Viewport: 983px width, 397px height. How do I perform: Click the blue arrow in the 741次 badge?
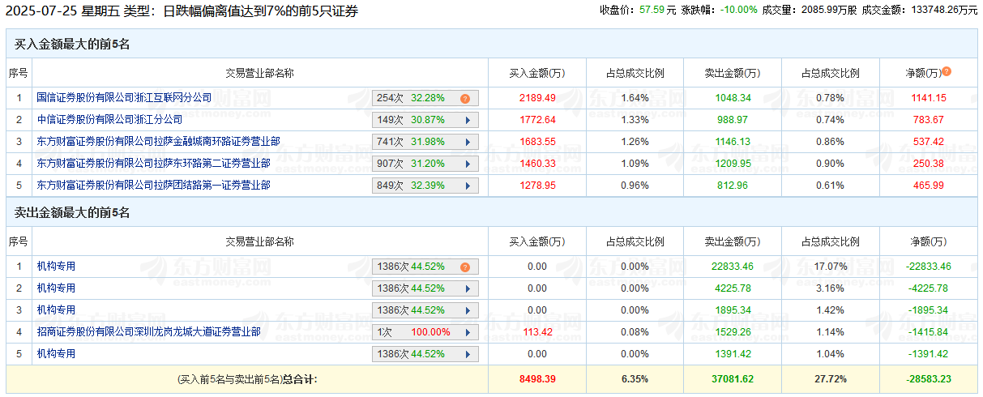[468, 142]
